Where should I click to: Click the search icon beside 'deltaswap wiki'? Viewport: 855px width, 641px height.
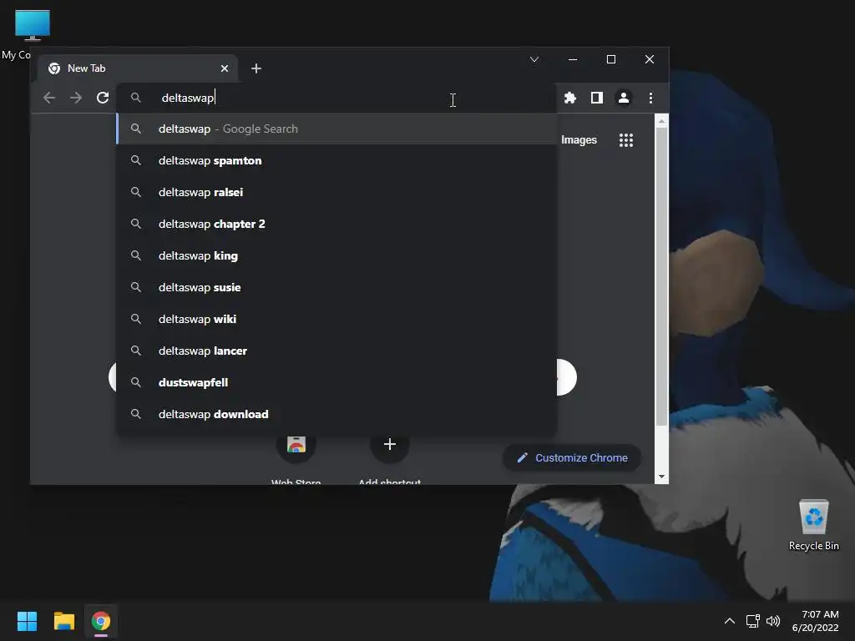136,319
